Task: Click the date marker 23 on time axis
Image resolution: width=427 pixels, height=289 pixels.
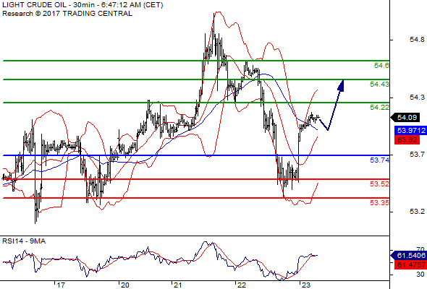Action: click(306, 285)
